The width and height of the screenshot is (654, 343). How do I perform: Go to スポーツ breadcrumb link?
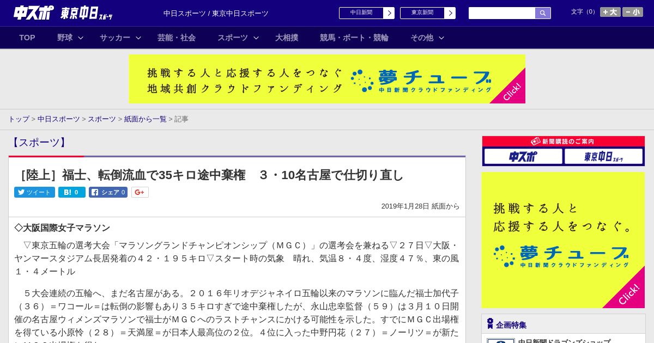click(x=102, y=119)
